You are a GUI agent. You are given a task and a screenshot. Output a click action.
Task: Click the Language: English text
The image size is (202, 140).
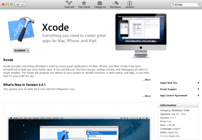(x=170, y=129)
